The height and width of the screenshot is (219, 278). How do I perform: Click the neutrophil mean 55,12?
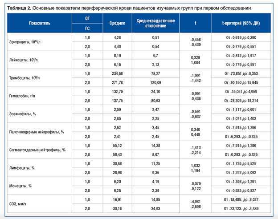117,146
